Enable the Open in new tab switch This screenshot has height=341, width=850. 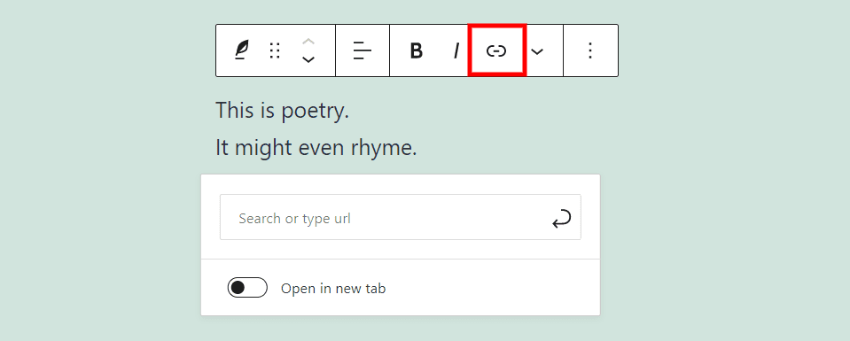click(247, 288)
